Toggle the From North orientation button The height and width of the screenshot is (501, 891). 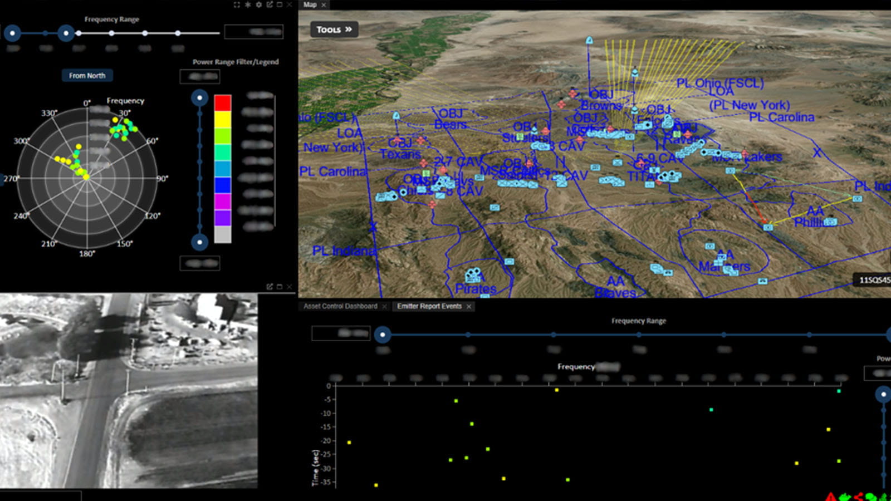[87, 75]
